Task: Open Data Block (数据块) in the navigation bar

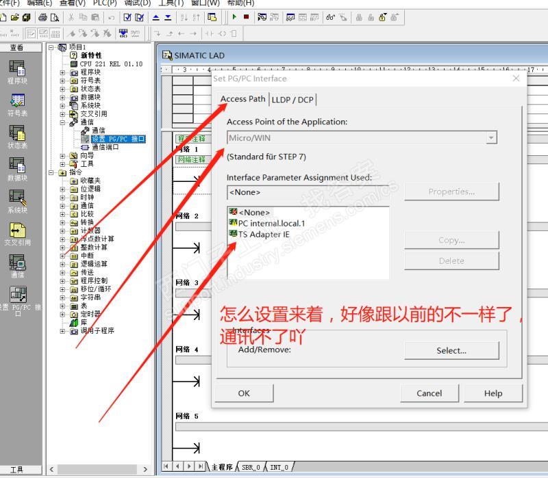Action: (x=16, y=169)
